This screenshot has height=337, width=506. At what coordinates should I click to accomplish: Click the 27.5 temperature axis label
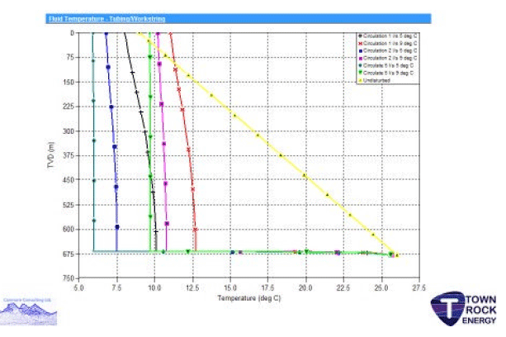tap(419, 287)
